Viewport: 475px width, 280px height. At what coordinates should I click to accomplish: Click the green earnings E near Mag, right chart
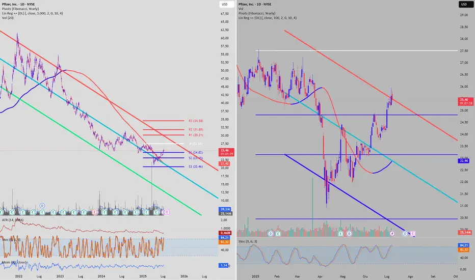341,234
